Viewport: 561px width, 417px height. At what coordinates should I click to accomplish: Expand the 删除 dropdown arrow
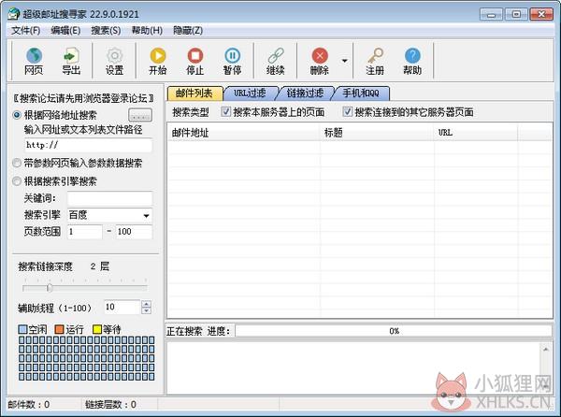(x=344, y=61)
